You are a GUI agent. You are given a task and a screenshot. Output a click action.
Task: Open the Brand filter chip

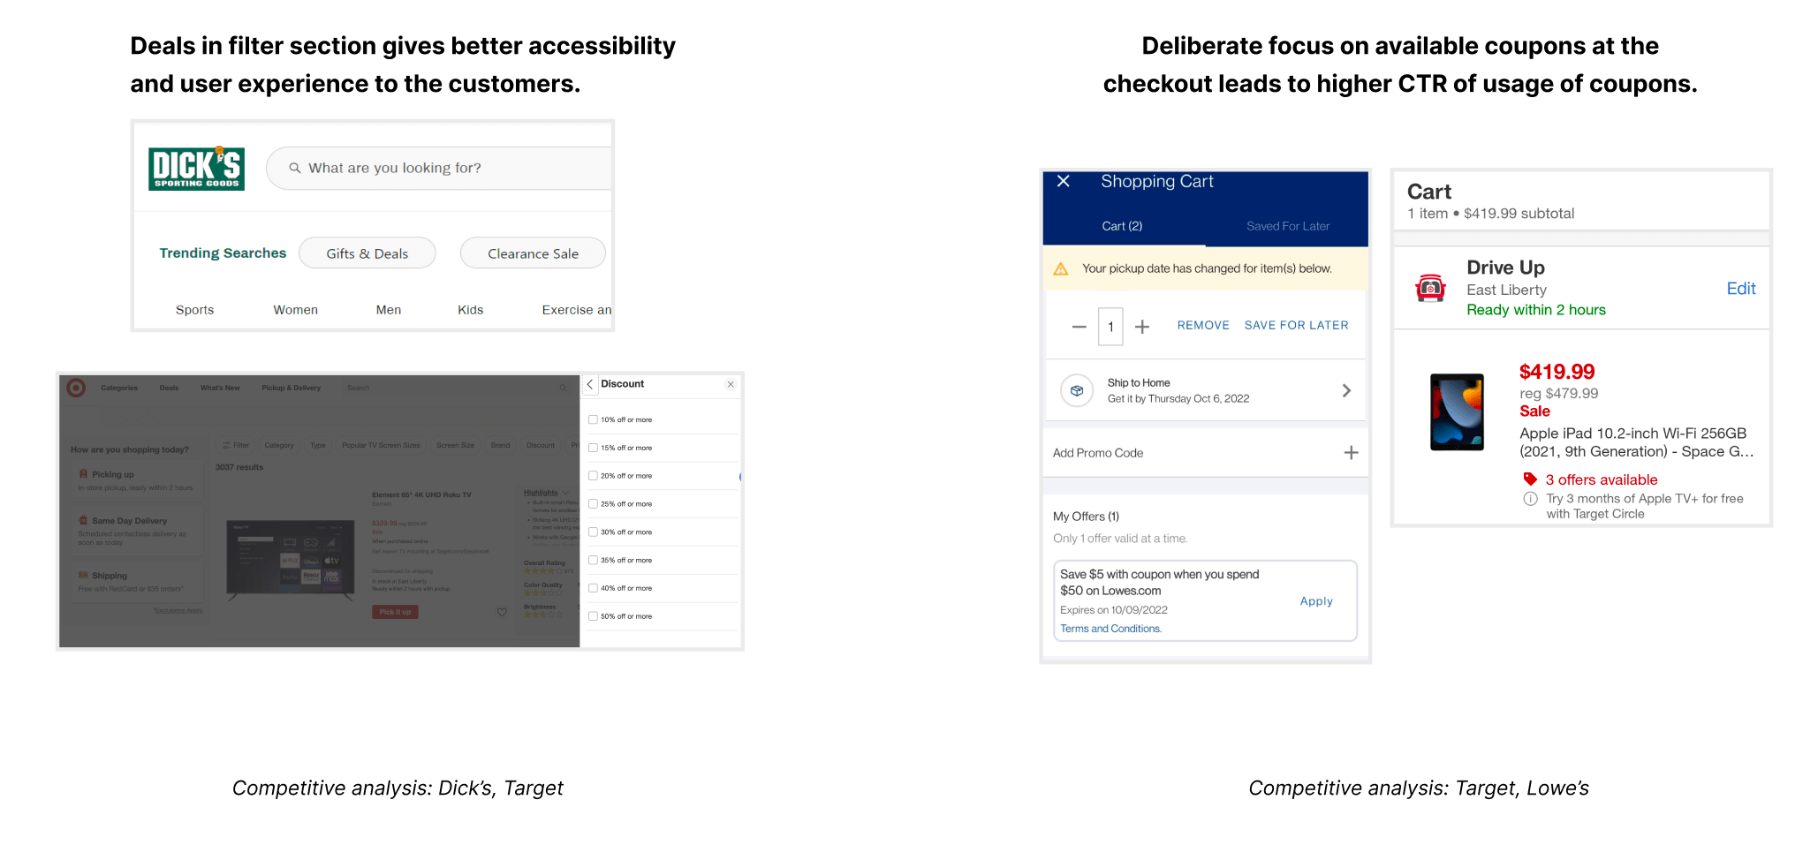(x=500, y=445)
